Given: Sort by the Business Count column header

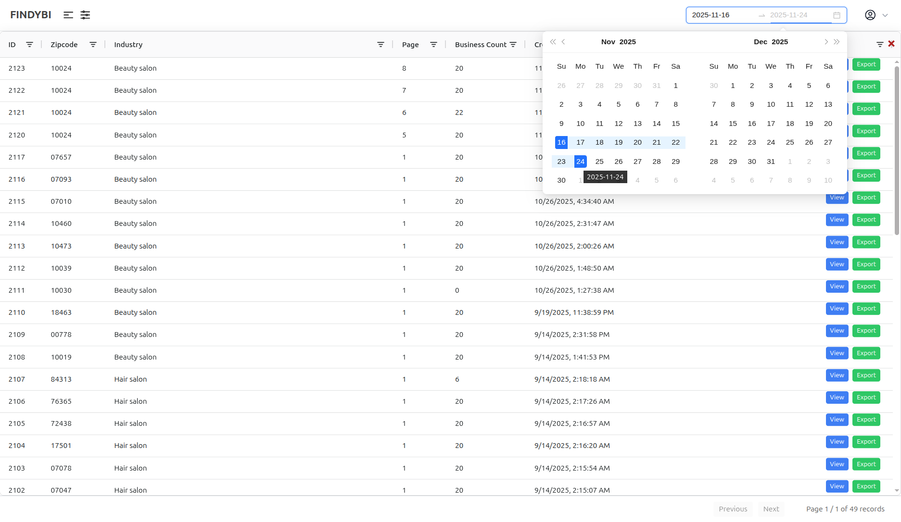Looking at the screenshot, I should (x=481, y=44).
